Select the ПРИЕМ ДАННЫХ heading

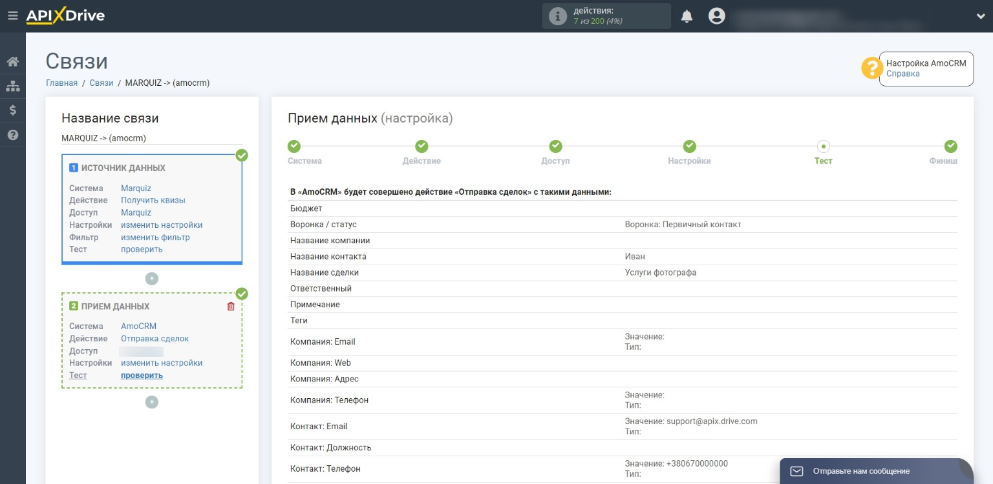pyautogui.click(x=115, y=307)
